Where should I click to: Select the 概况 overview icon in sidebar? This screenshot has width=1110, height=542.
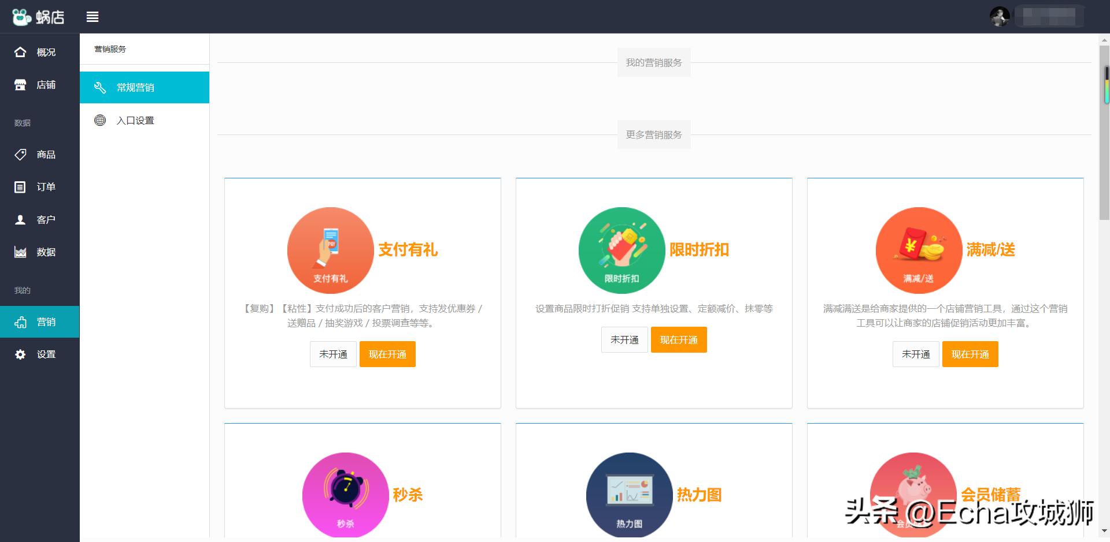tap(21, 52)
